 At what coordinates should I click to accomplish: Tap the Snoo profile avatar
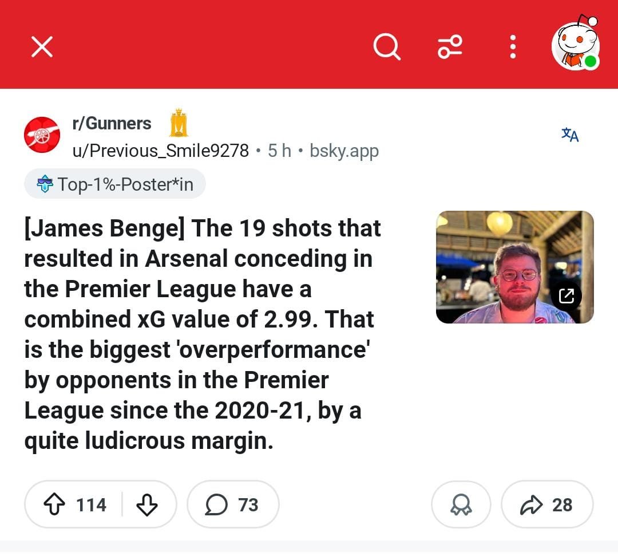pos(575,46)
